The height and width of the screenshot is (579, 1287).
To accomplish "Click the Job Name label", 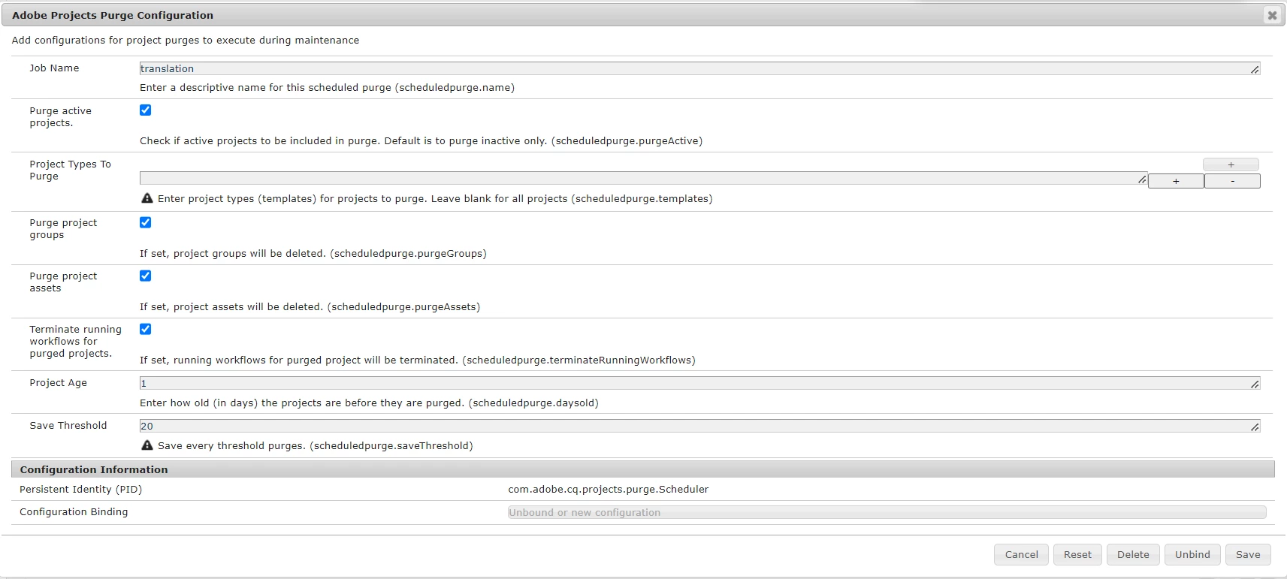I will coord(54,68).
